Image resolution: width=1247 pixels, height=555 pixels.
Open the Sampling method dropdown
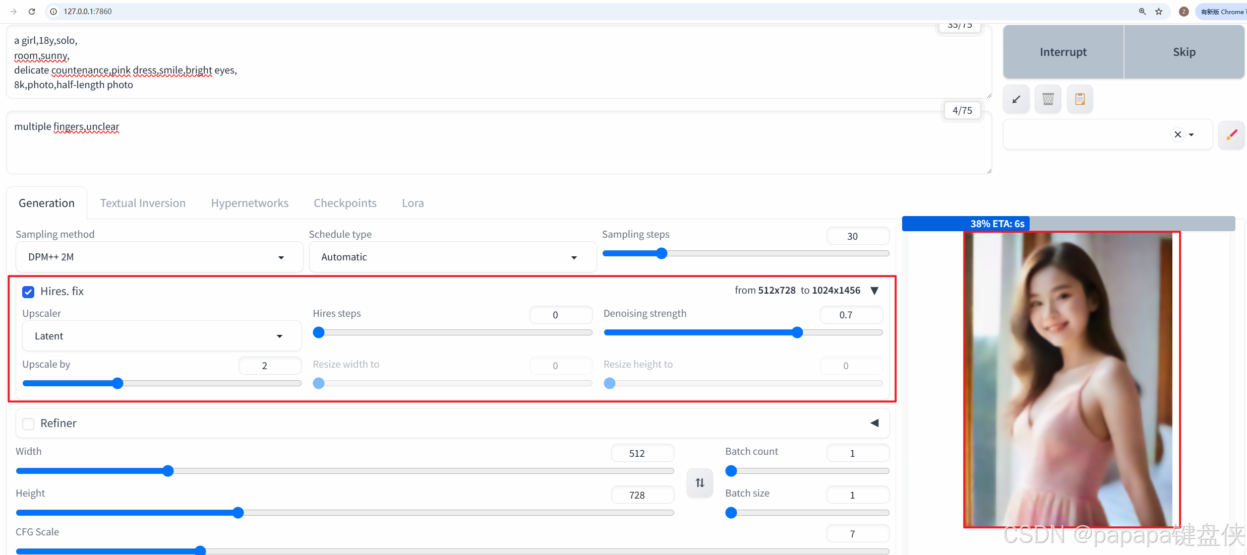(x=159, y=257)
